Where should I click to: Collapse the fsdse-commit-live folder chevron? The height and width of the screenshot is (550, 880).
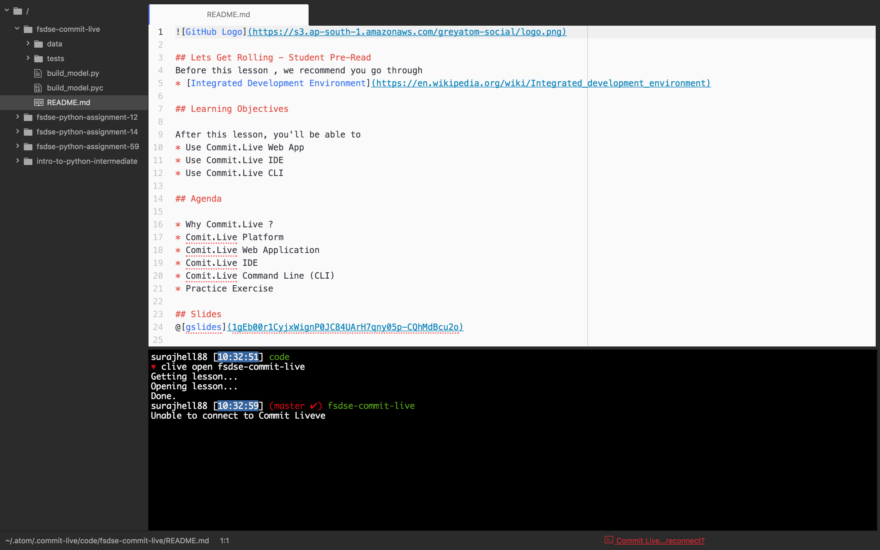click(x=17, y=28)
